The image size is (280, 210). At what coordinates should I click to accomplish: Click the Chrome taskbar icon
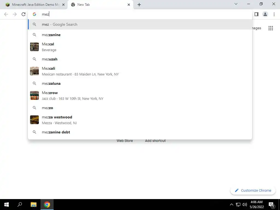(47, 205)
